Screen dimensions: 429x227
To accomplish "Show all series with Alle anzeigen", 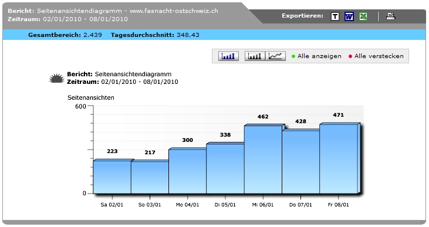I will [319, 56].
